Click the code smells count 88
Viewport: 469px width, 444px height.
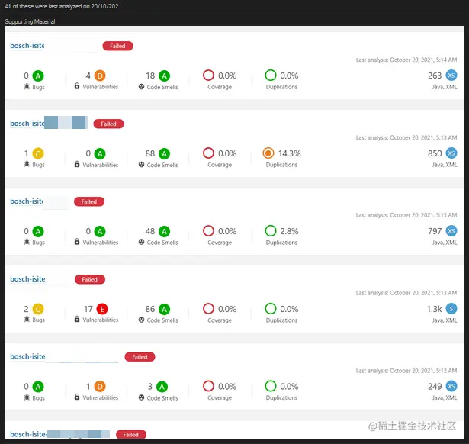click(150, 153)
